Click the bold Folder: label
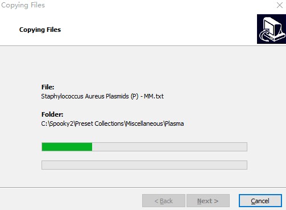This screenshot has width=286, height=210. [x=52, y=114]
